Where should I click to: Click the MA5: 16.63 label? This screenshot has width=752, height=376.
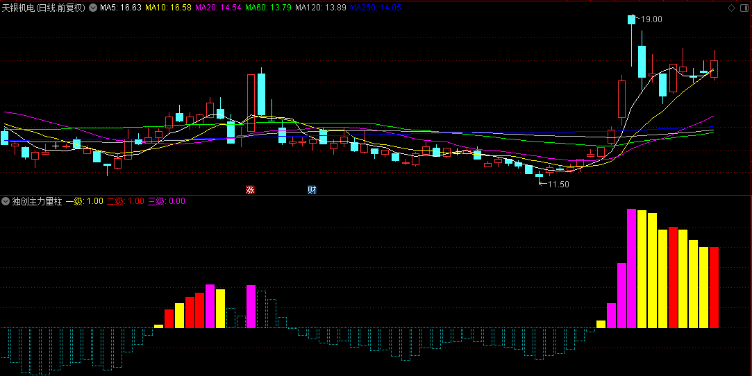coord(120,8)
